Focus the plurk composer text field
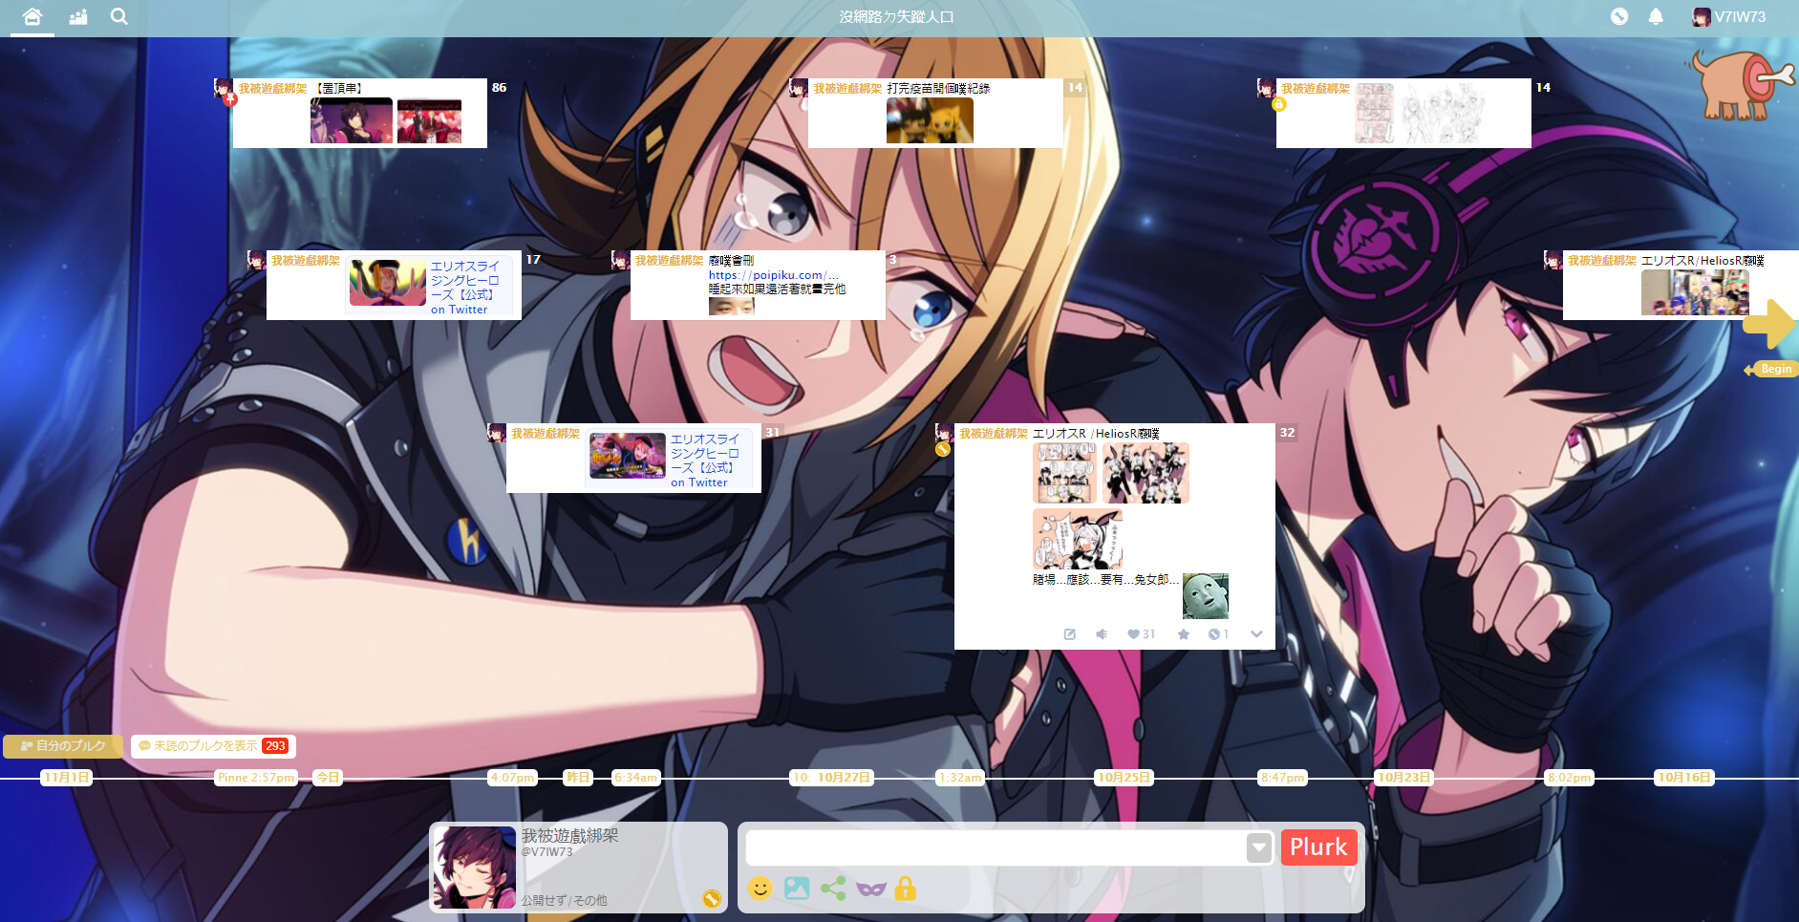Viewport: 1799px width, 922px height. pos(996,847)
